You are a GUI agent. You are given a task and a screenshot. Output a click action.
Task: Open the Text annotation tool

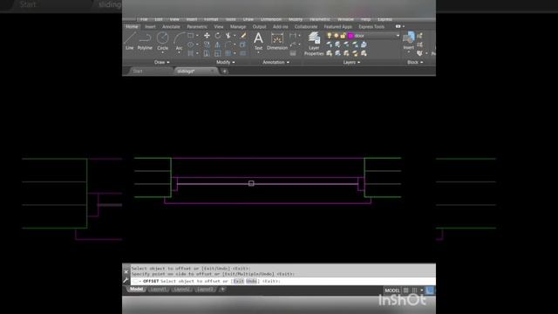(x=258, y=41)
